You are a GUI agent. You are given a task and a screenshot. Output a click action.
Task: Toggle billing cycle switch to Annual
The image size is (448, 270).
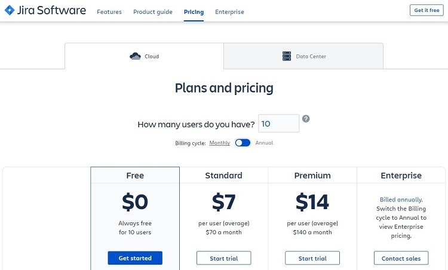pos(243,143)
